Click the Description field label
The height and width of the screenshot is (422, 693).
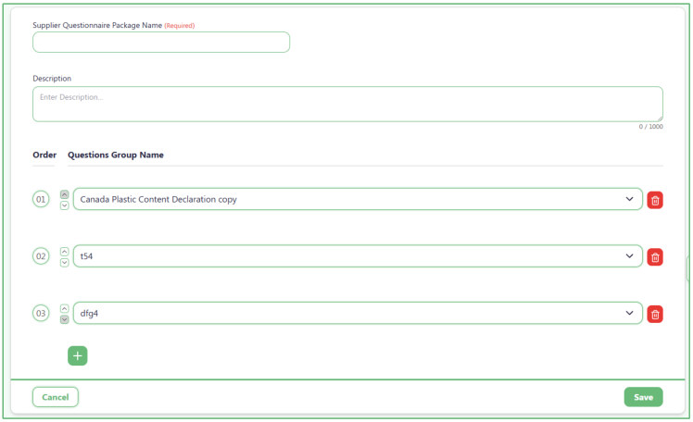point(52,79)
